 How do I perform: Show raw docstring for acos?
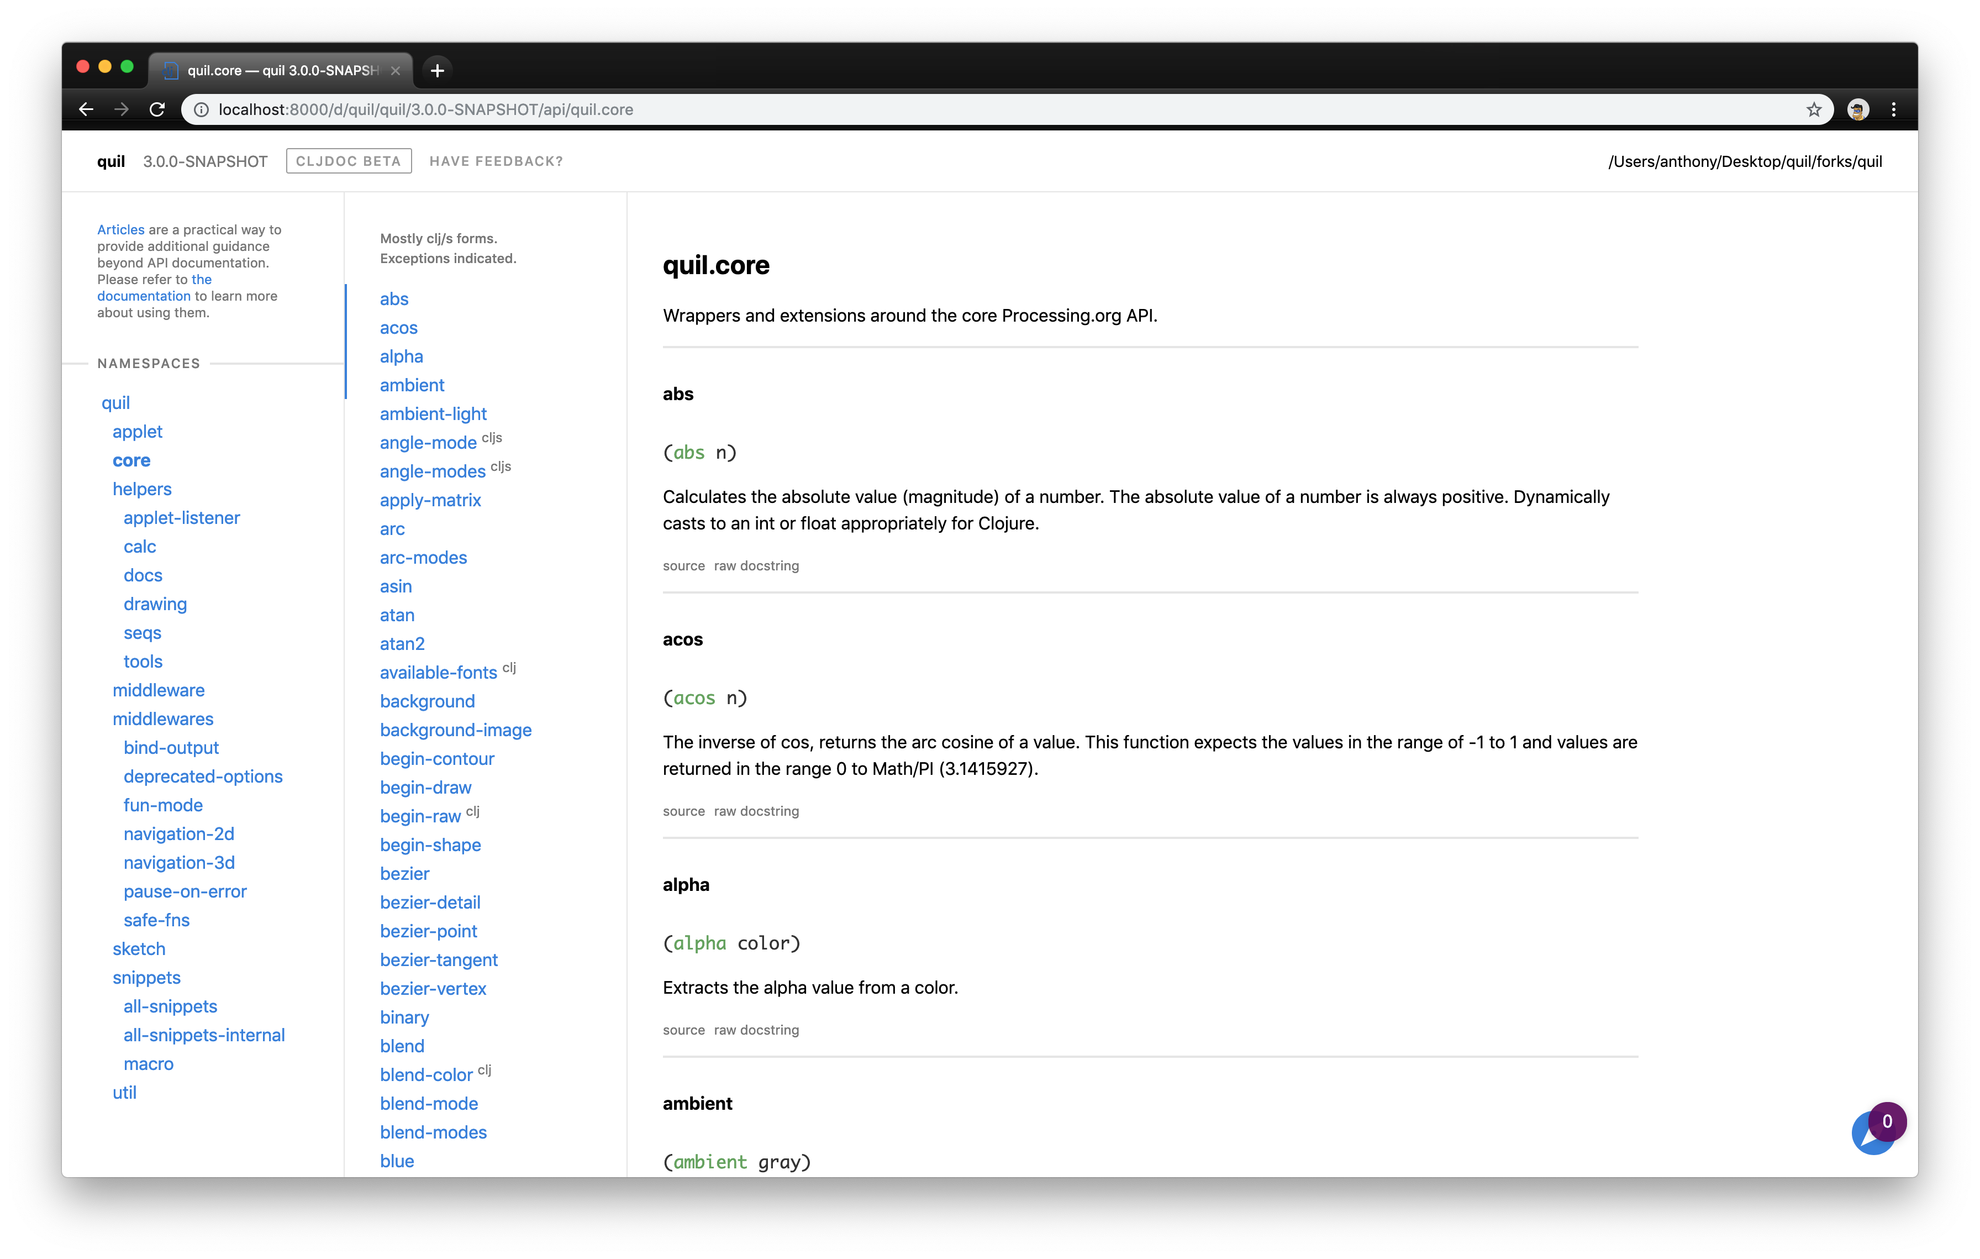756,811
